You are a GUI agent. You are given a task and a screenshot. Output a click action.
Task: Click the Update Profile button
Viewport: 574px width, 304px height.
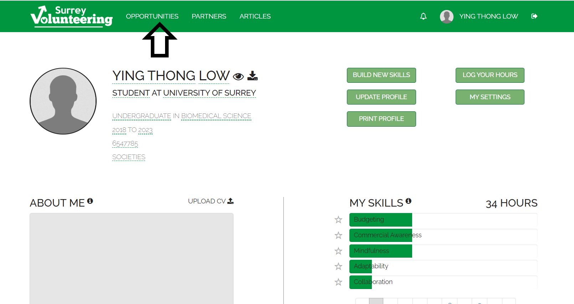(x=381, y=97)
